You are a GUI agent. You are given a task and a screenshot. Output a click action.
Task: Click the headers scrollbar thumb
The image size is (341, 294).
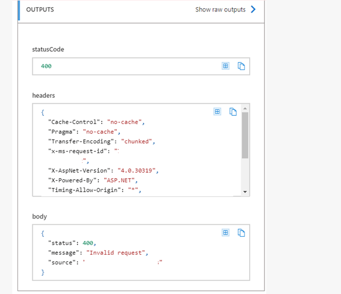pyautogui.click(x=245, y=136)
